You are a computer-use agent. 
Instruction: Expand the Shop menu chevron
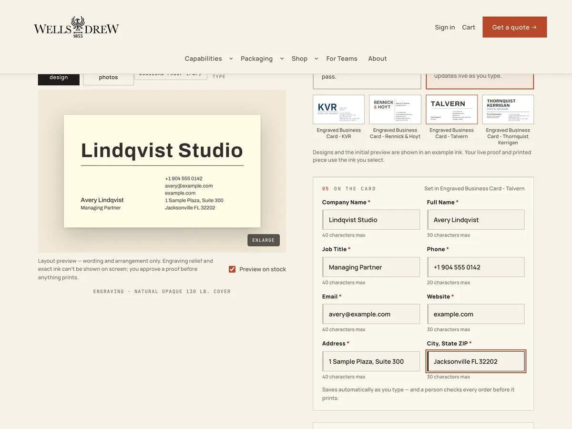(316, 59)
